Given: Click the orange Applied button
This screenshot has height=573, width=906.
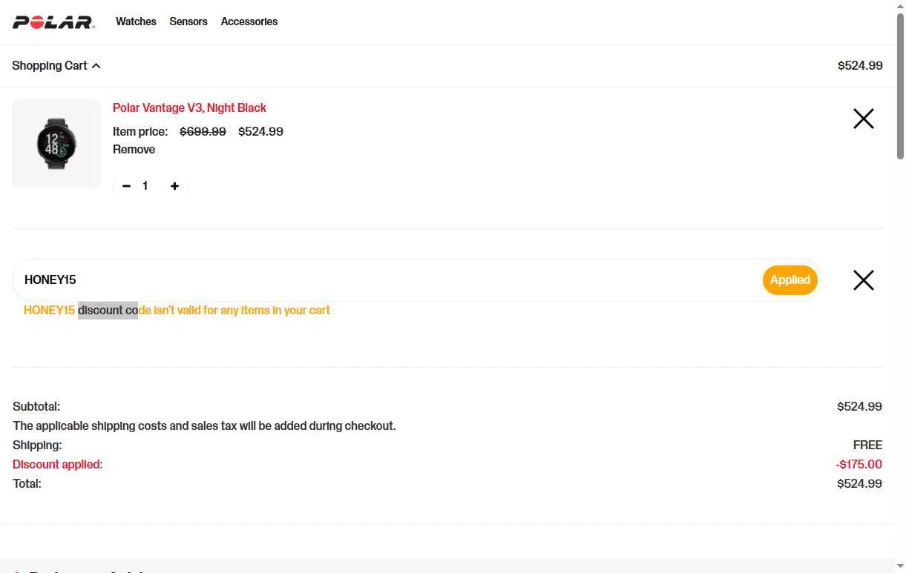Looking at the screenshot, I should (x=790, y=279).
